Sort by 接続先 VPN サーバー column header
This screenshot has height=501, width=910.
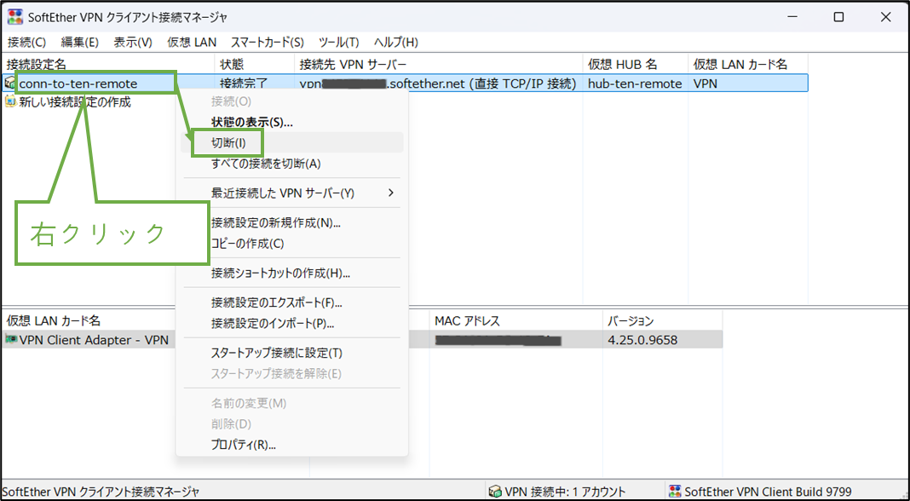click(x=439, y=64)
